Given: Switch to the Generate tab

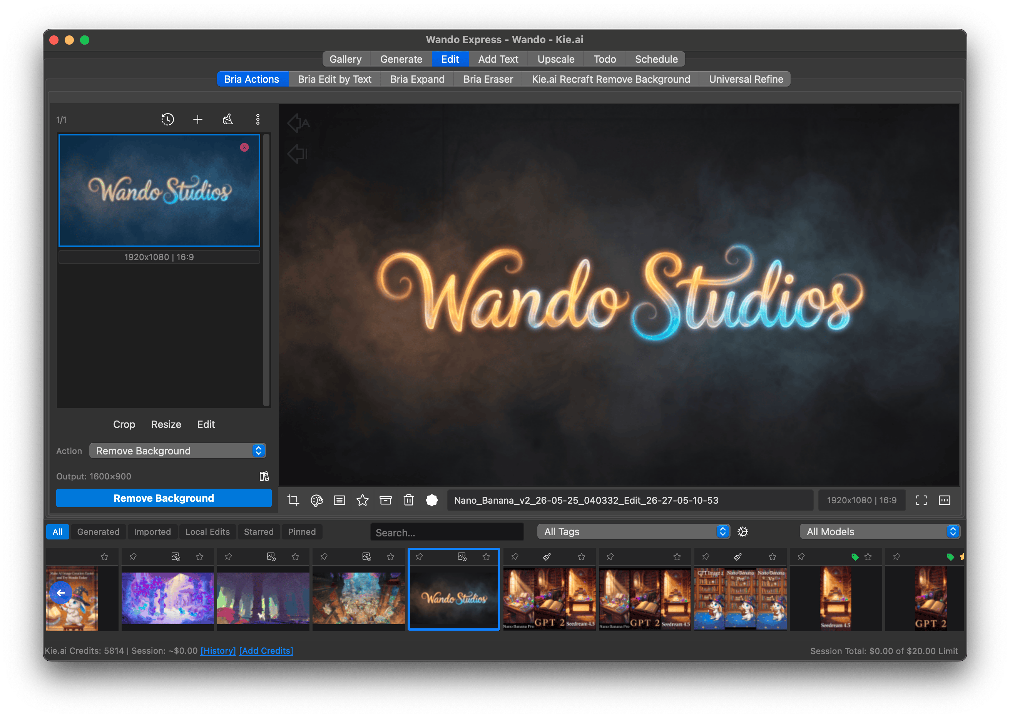Looking at the screenshot, I should click(x=401, y=59).
